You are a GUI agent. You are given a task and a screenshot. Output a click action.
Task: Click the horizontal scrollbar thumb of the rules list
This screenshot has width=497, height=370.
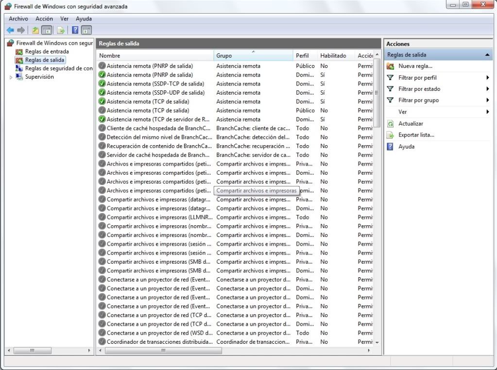(163, 351)
